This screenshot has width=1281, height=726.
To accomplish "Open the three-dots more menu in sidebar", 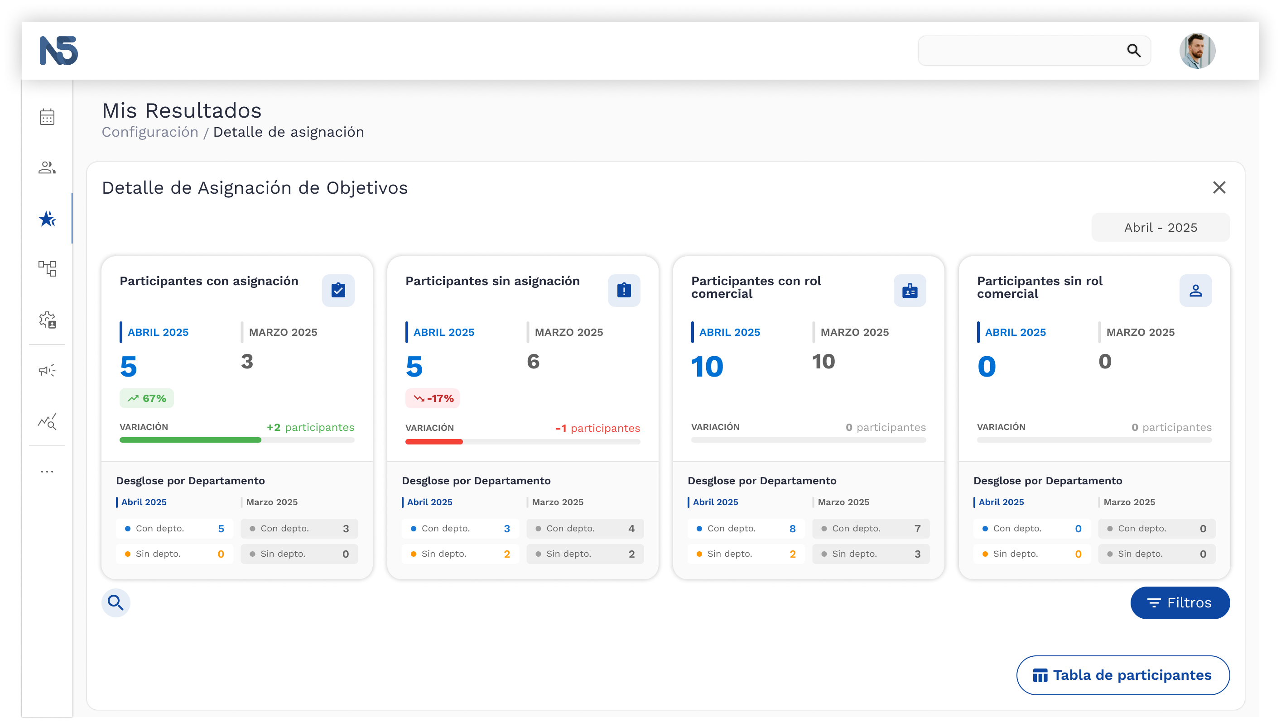I will [47, 471].
